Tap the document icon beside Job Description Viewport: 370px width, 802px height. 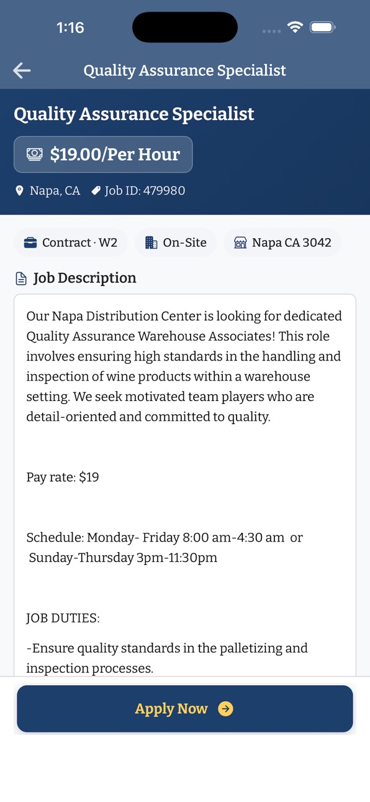click(21, 279)
